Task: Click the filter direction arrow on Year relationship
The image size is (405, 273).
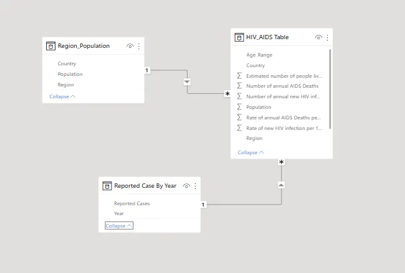Action: [281, 185]
